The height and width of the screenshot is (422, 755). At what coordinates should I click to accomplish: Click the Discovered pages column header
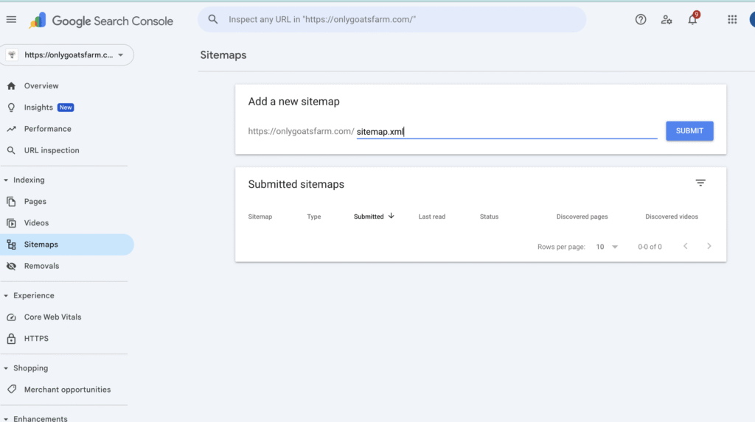pos(582,217)
